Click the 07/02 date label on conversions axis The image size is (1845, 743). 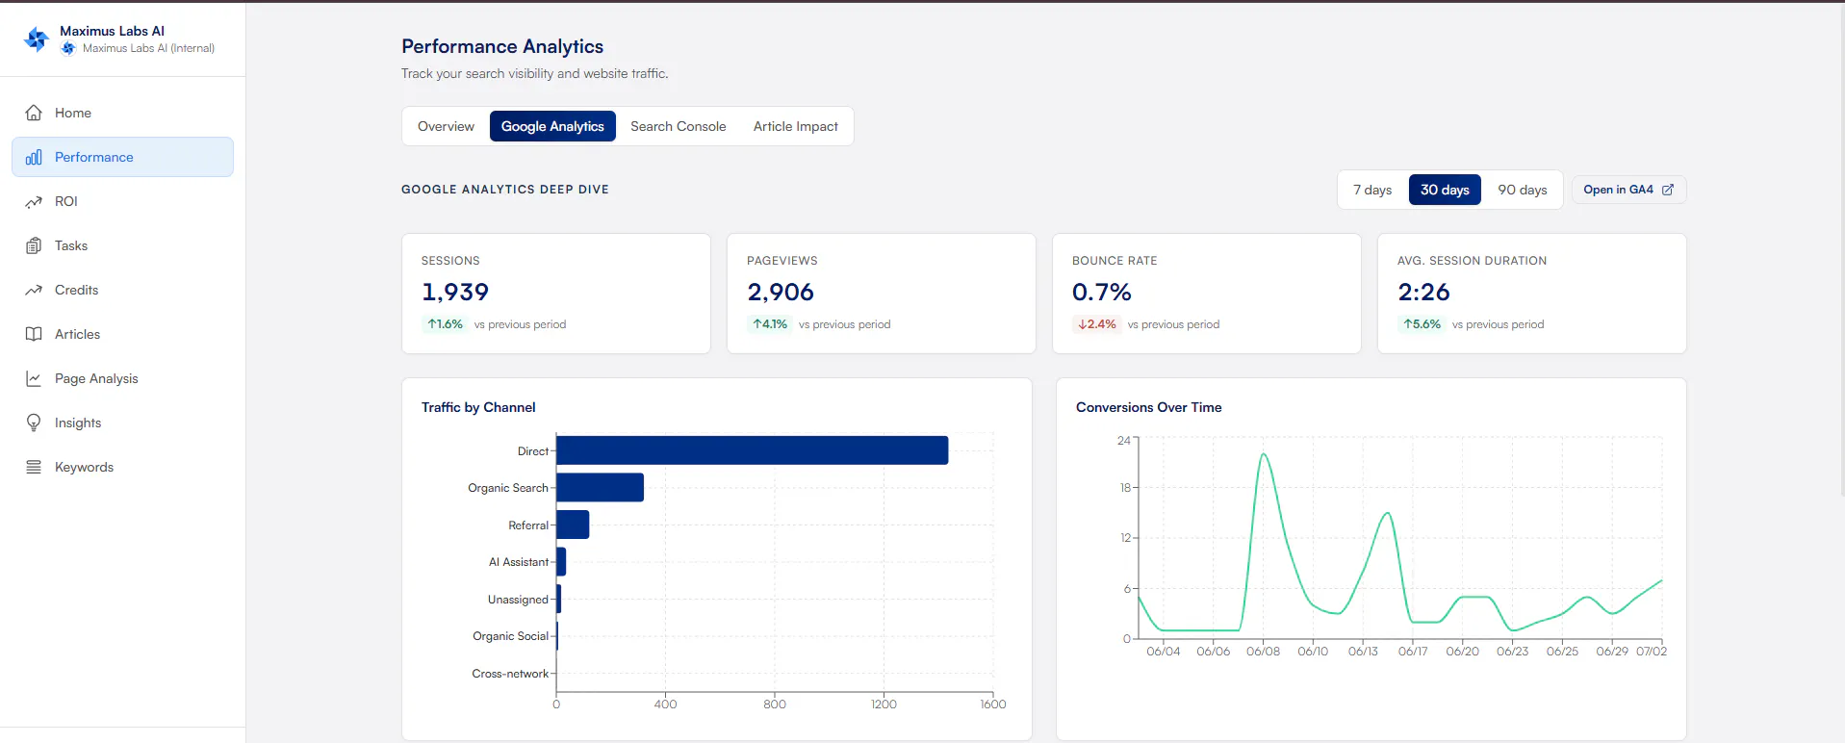pyautogui.click(x=1652, y=652)
